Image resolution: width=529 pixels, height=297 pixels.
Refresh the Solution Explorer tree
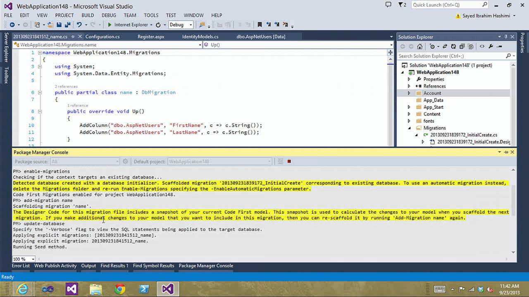(x=453, y=47)
